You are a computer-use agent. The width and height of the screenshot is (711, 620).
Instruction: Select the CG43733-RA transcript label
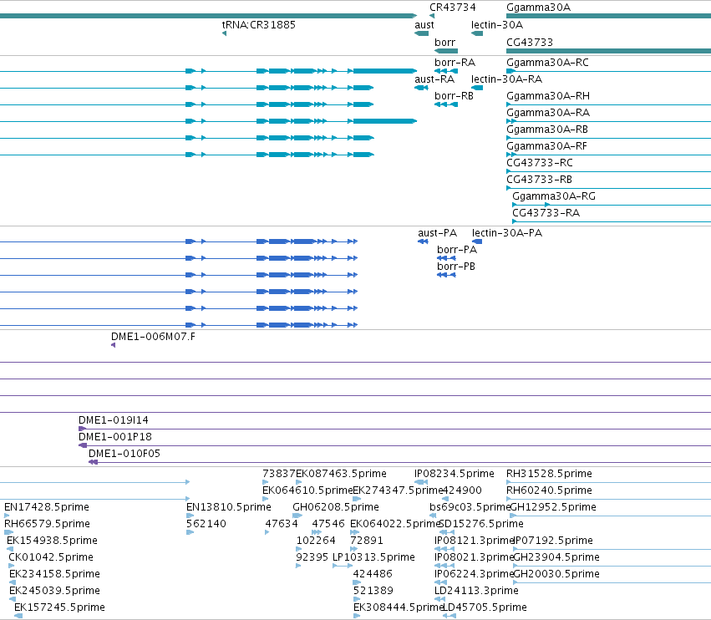(x=546, y=213)
